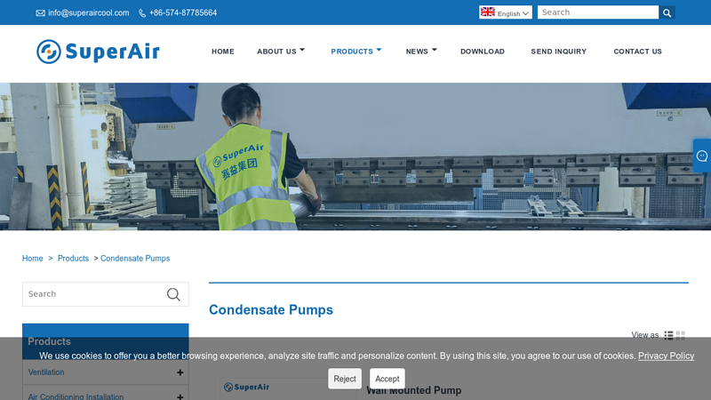The image size is (711, 400).
Task: Click Condensate Pumps in the breadcrumb
Action: pyautogui.click(x=135, y=259)
